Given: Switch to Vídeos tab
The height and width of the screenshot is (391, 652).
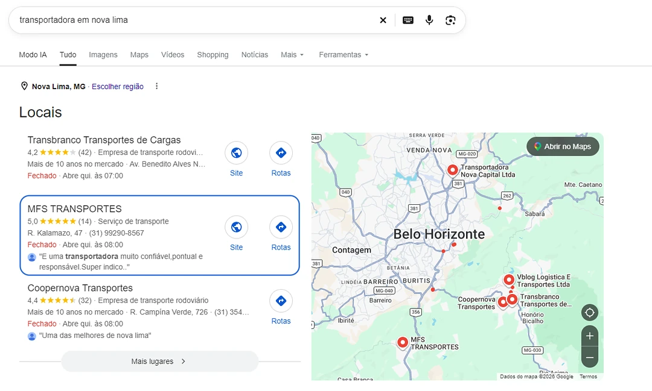Looking at the screenshot, I should click(173, 55).
